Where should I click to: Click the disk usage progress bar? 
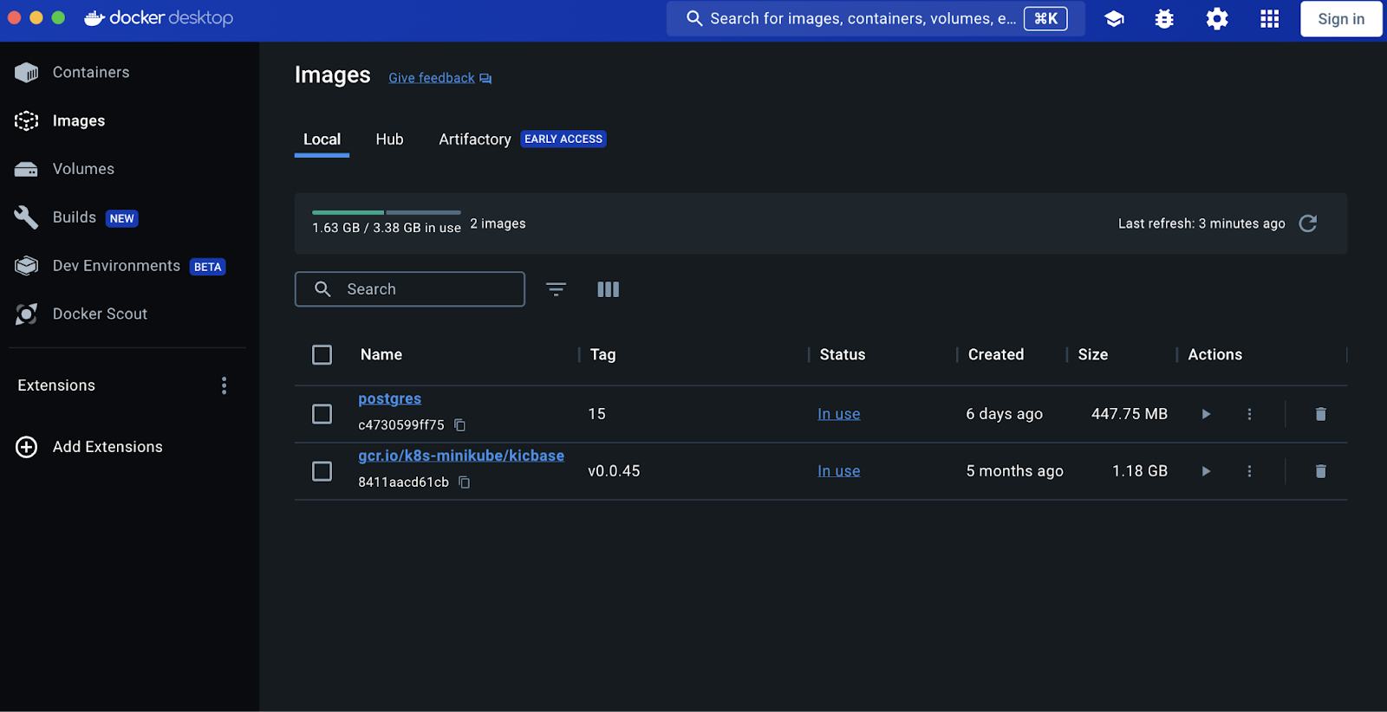pyautogui.click(x=387, y=212)
